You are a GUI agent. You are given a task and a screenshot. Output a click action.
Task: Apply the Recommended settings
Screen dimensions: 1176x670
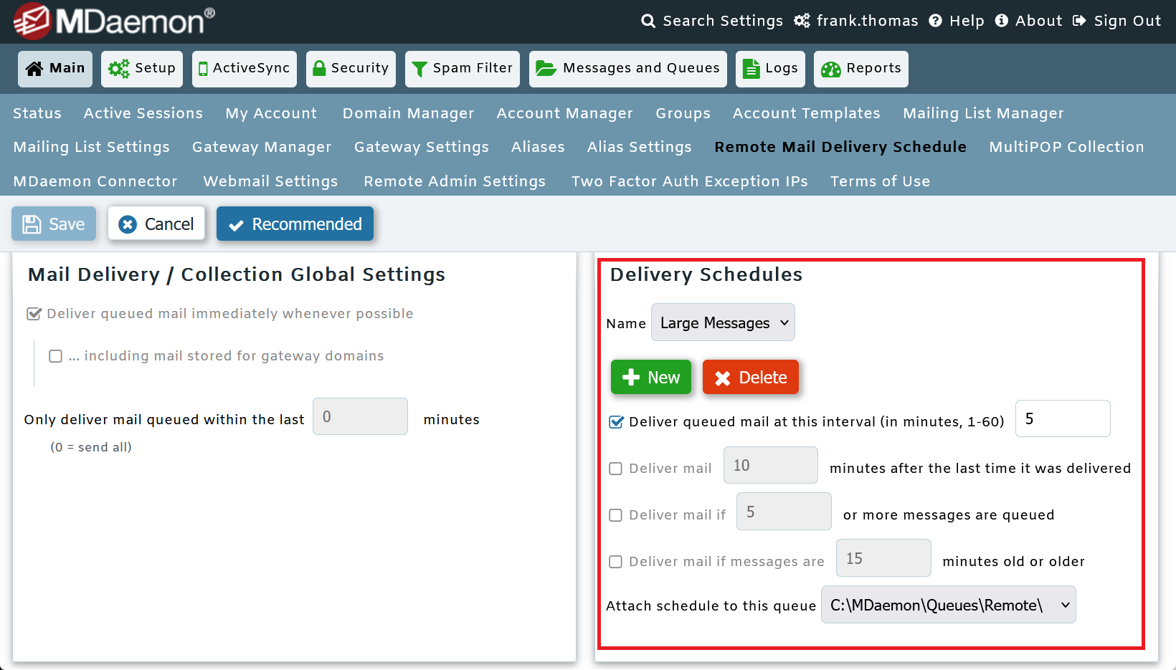click(295, 224)
